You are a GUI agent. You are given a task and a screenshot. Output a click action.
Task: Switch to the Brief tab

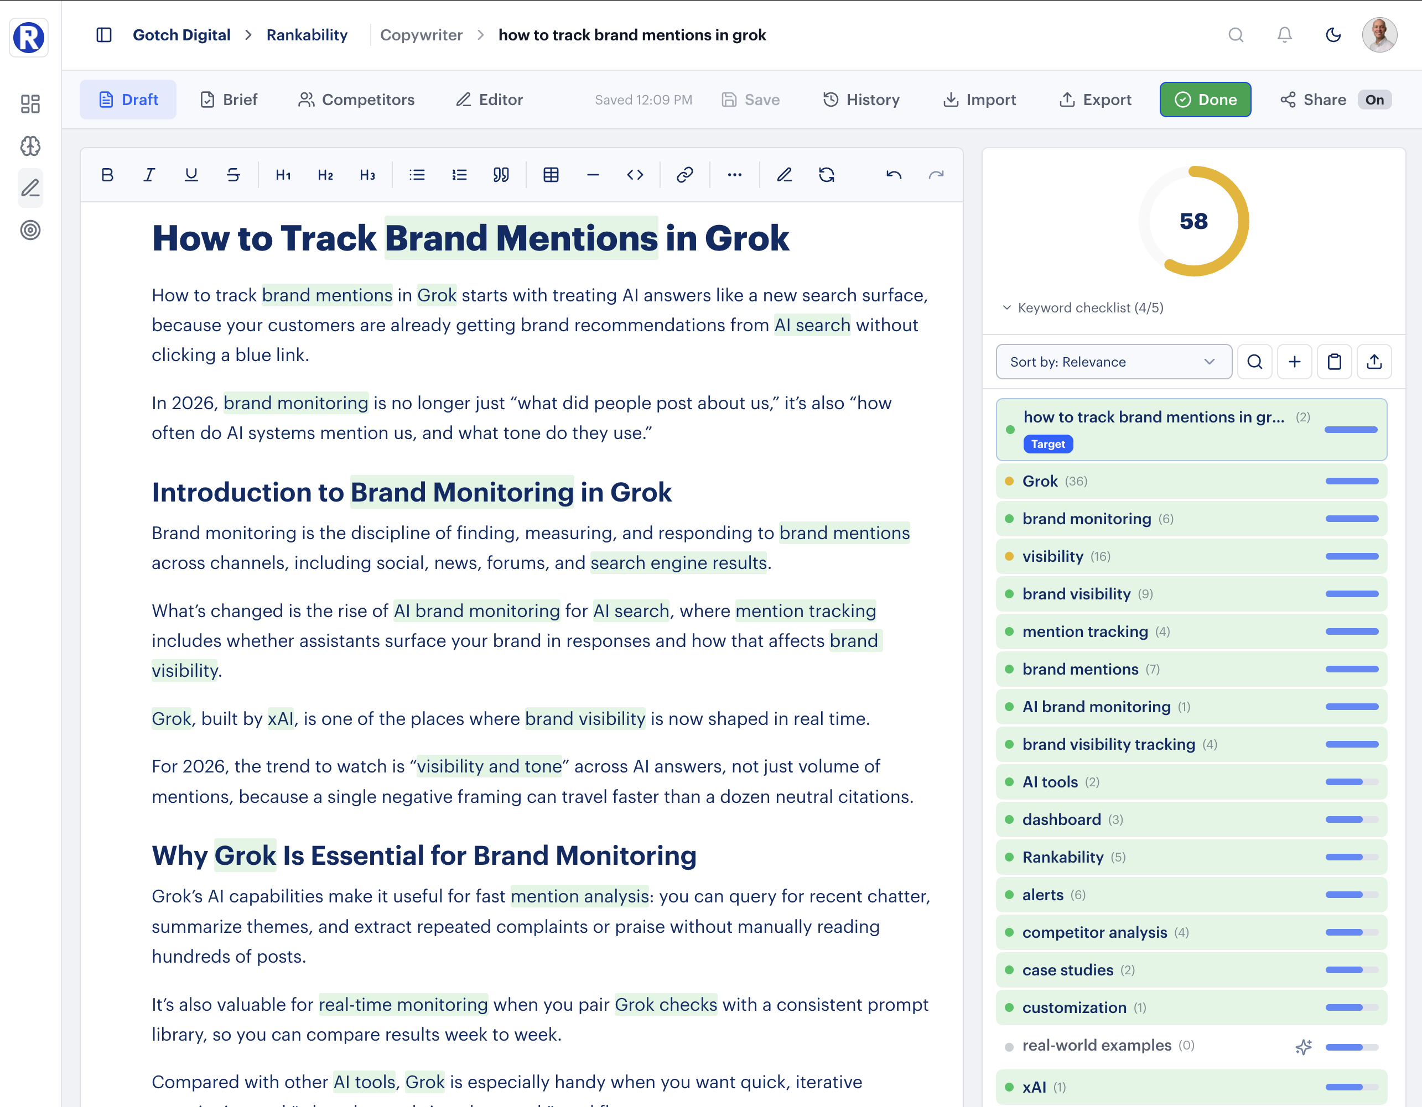click(229, 99)
